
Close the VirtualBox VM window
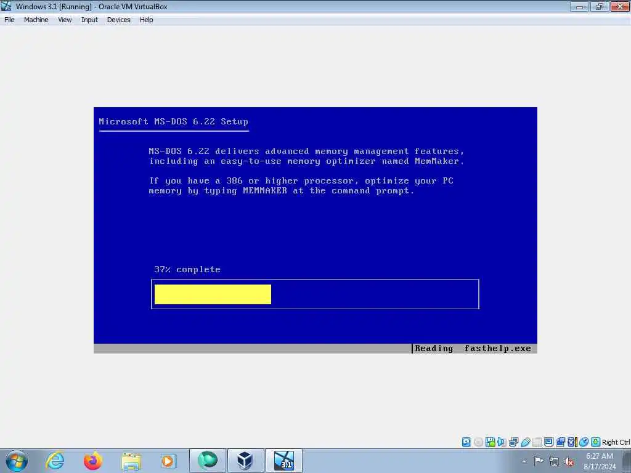[x=620, y=6]
